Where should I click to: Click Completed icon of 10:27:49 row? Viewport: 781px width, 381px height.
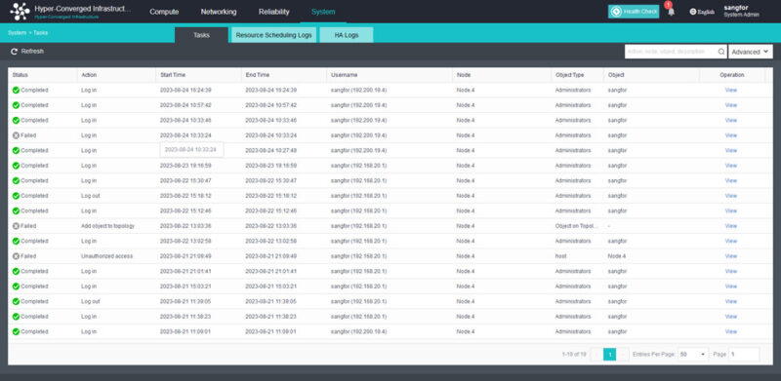click(x=16, y=151)
